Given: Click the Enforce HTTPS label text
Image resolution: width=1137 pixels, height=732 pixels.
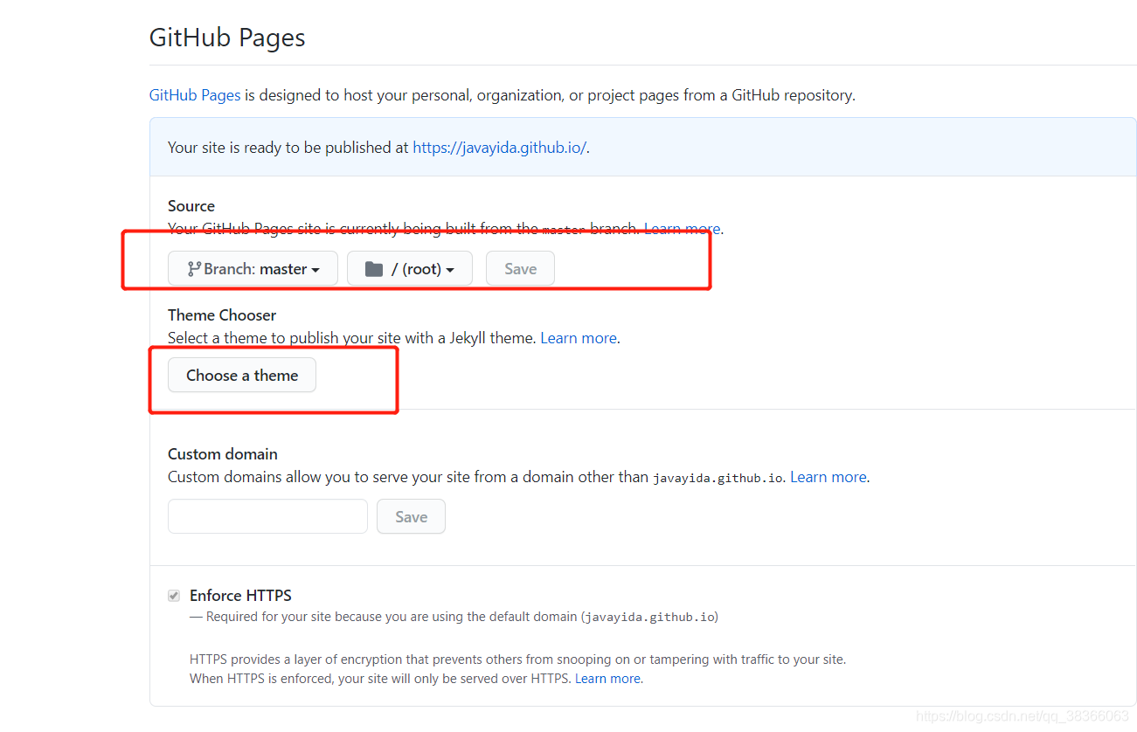Looking at the screenshot, I should pos(240,596).
